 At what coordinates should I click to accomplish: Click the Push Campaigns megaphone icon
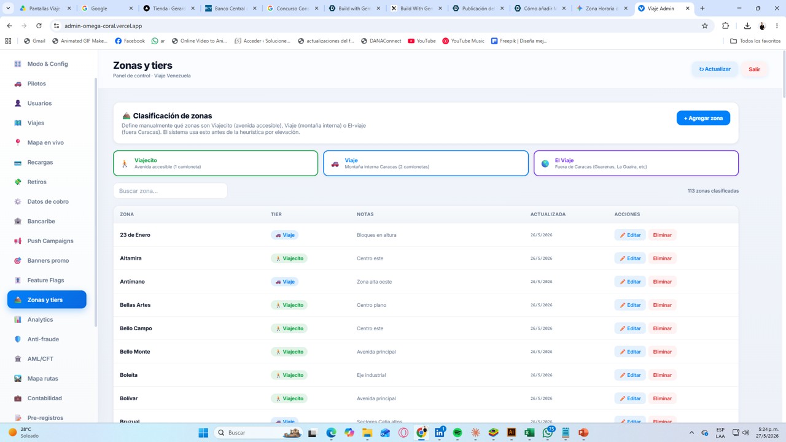click(18, 241)
